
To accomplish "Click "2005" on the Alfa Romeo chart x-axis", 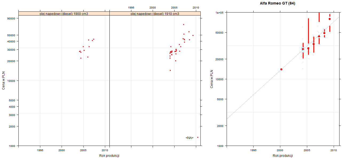I will [x=307, y=150].
